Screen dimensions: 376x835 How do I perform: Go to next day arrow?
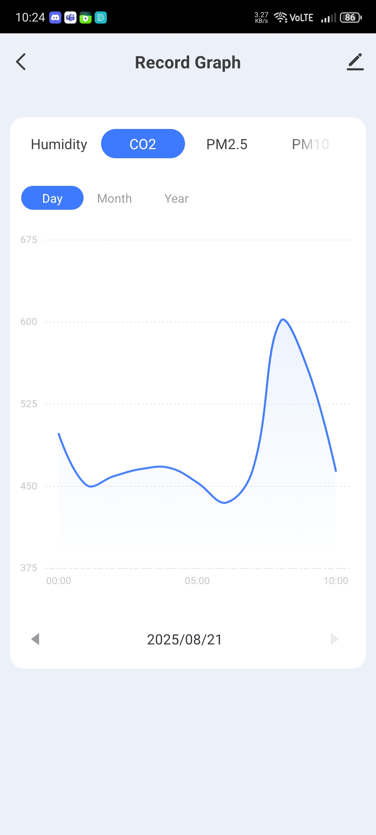[334, 639]
